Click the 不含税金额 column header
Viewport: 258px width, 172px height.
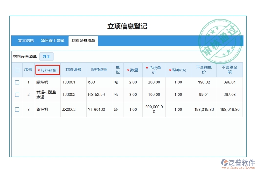pyautogui.click(x=229, y=70)
